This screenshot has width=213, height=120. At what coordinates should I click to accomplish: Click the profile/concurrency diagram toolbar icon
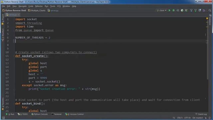pos(182,10)
